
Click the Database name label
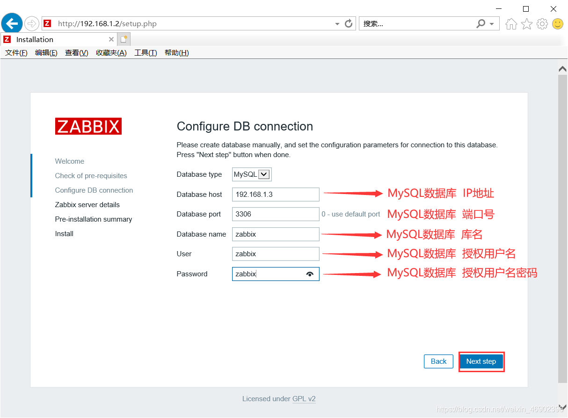click(x=202, y=234)
